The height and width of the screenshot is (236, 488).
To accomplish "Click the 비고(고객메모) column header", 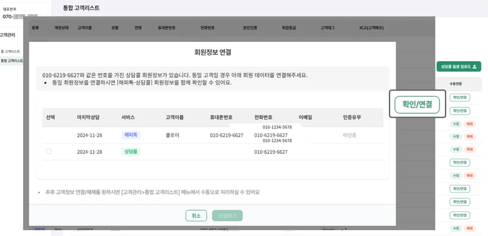I will pyautogui.click(x=371, y=28).
